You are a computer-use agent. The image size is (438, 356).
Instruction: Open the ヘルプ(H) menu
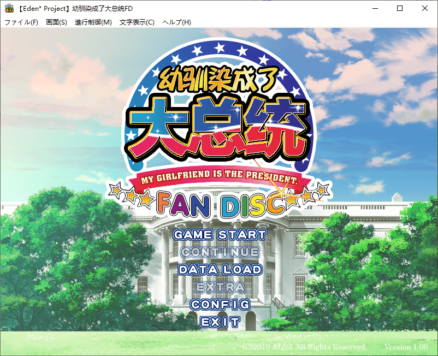pyautogui.click(x=176, y=22)
